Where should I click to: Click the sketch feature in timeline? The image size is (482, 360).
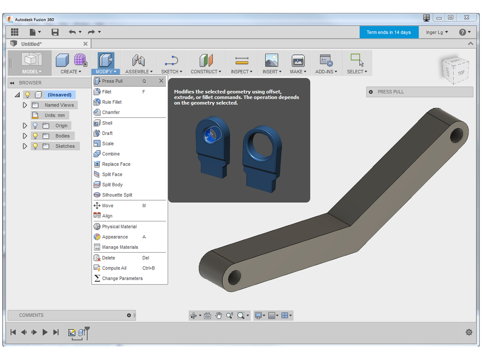pyautogui.click(x=72, y=332)
